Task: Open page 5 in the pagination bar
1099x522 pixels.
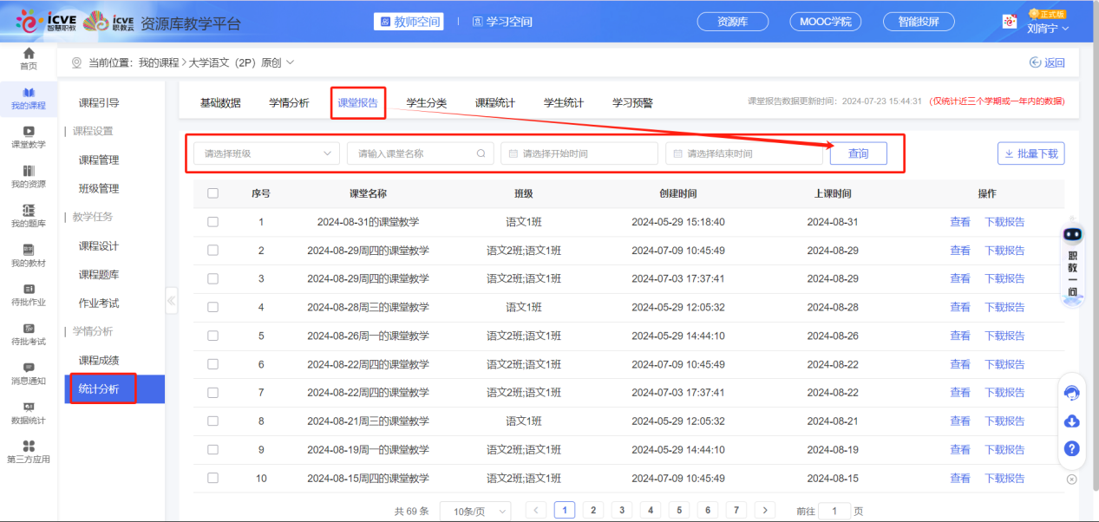Action: 678,510
